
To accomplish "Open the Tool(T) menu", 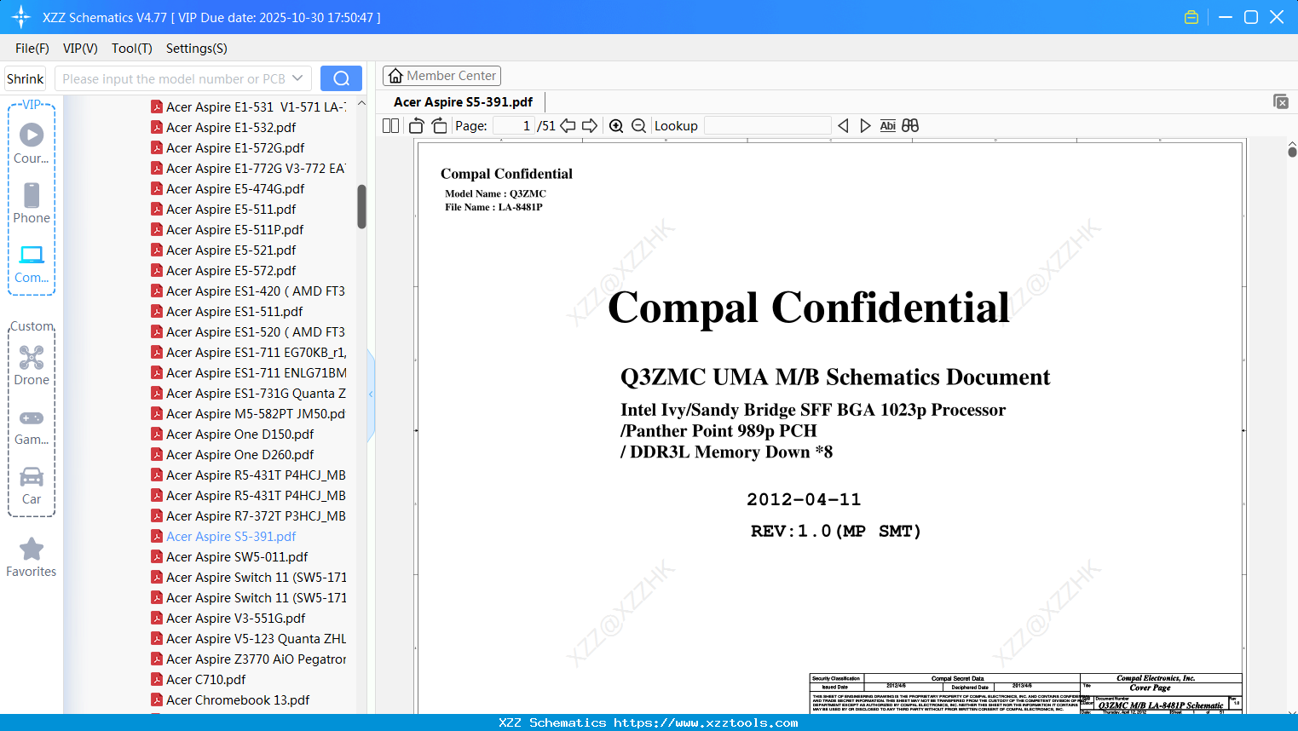I will pos(132,49).
